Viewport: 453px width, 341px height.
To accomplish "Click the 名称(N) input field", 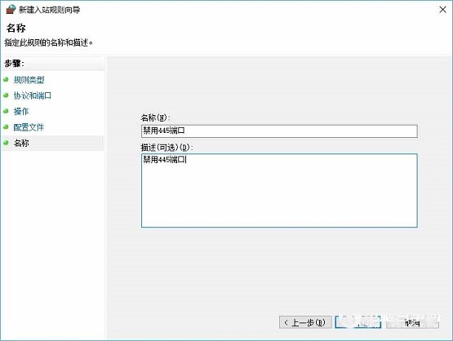I will point(279,131).
